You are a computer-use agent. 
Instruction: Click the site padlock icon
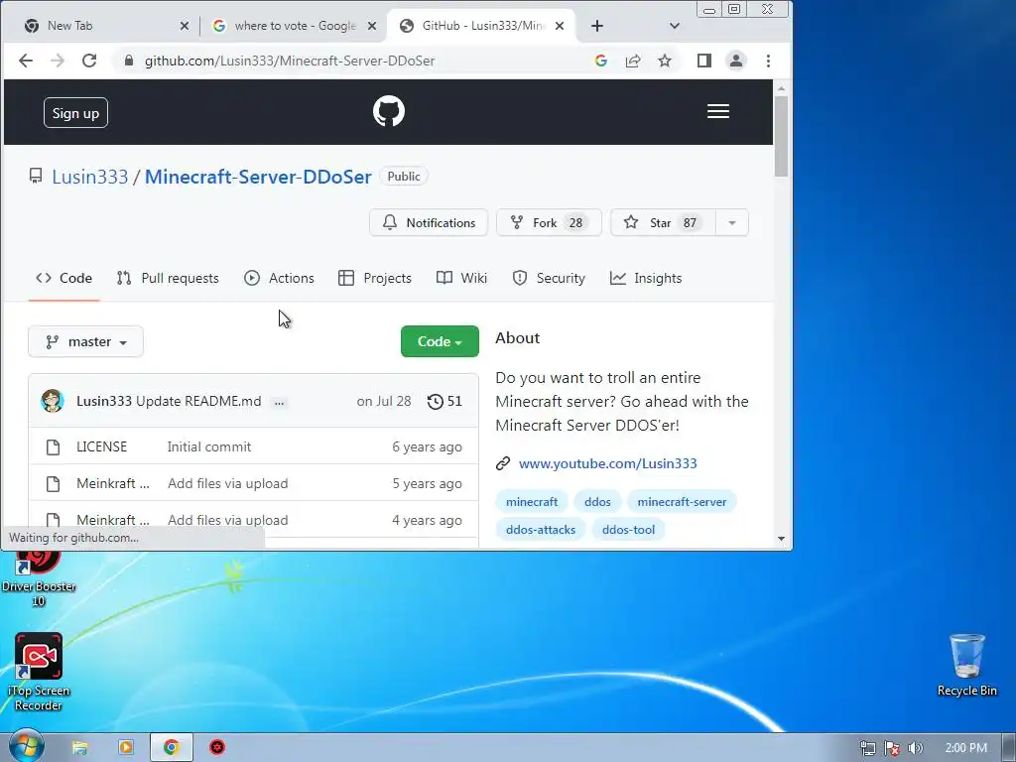(x=129, y=61)
